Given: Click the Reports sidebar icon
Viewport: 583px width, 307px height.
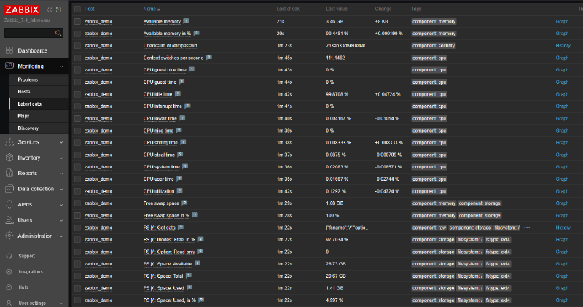Looking at the screenshot, I should pyautogui.click(x=9, y=173).
